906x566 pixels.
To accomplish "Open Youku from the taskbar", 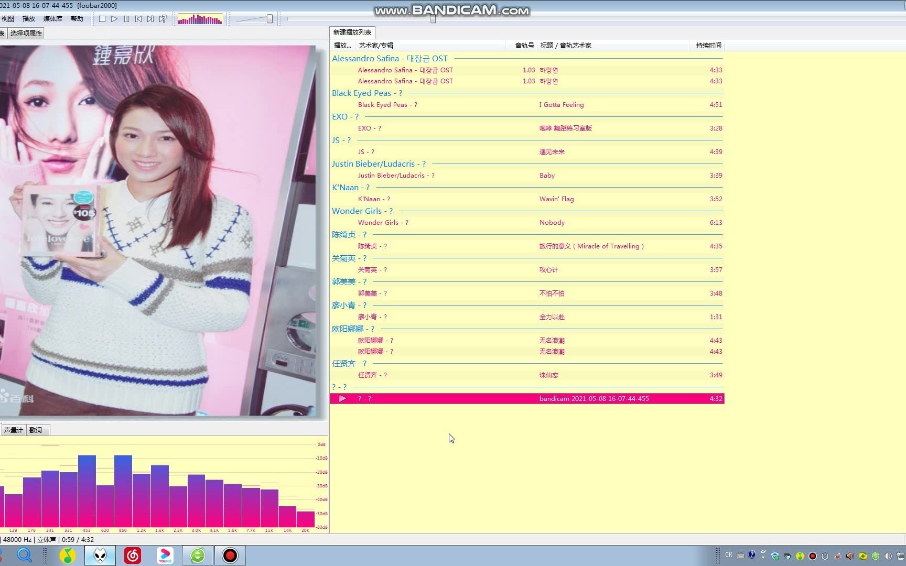I will coord(165,556).
